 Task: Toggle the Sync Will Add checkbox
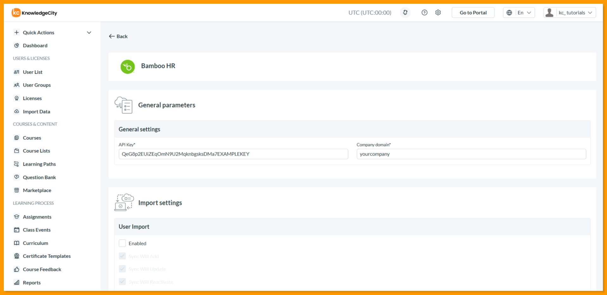[x=122, y=256]
